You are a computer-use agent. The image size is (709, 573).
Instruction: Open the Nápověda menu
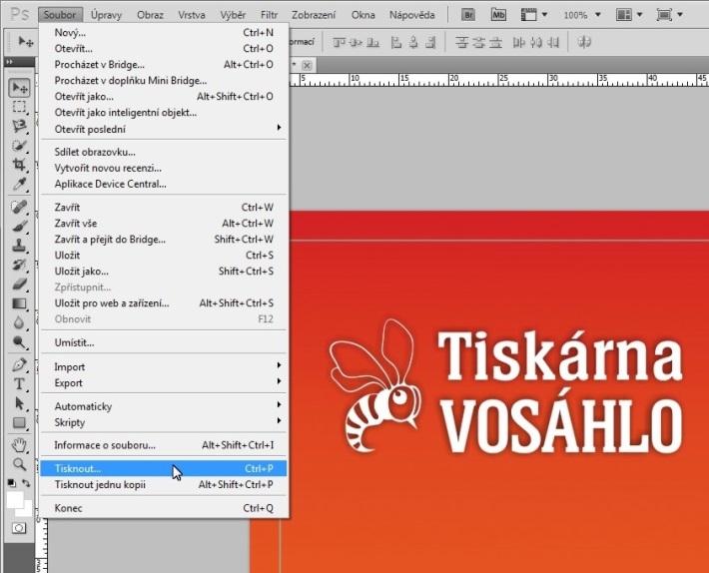[x=412, y=15]
